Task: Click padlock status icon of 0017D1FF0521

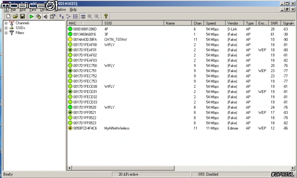Action: pyautogui.click(x=70, y=112)
